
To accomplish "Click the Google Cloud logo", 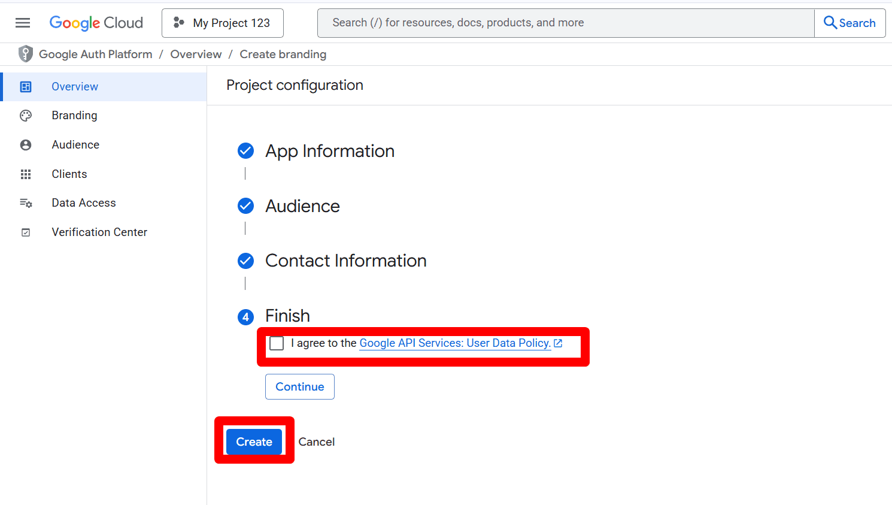I will (96, 23).
